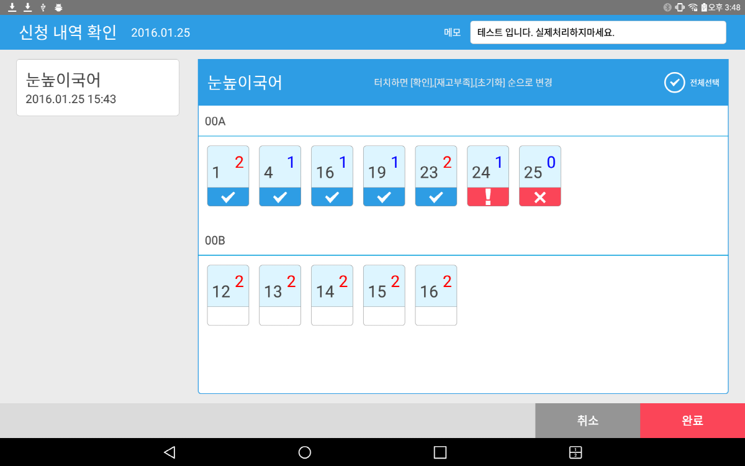Tap the Android home circle icon

(x=305, y=452)
